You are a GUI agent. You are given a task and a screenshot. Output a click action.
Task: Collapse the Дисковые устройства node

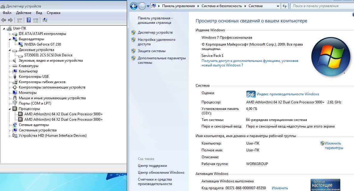10,50
